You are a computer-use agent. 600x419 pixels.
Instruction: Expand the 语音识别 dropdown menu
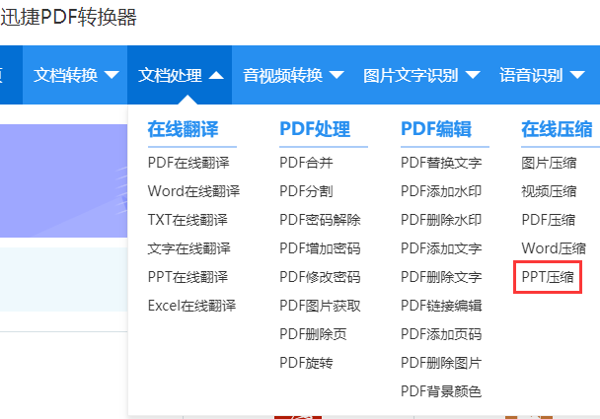coord(542,75)
